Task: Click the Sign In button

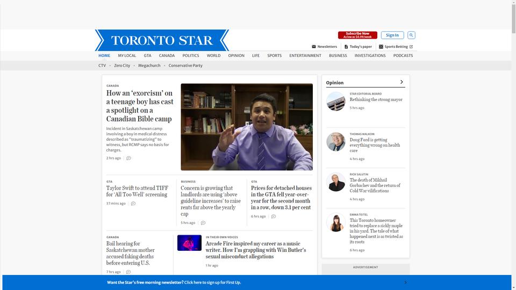Action: (392, 35)
